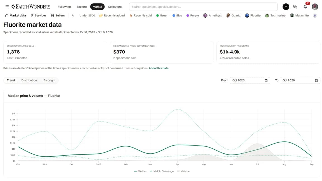Open the From Oct 2025 date picker
Viewport: 322px width, 181px height.
pyautogui.click(x=250, y=80)
